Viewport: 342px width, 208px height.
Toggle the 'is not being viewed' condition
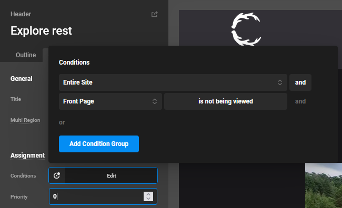coord(226,101)
